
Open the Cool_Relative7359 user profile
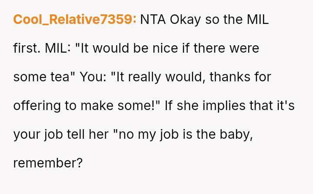(75, 20)
